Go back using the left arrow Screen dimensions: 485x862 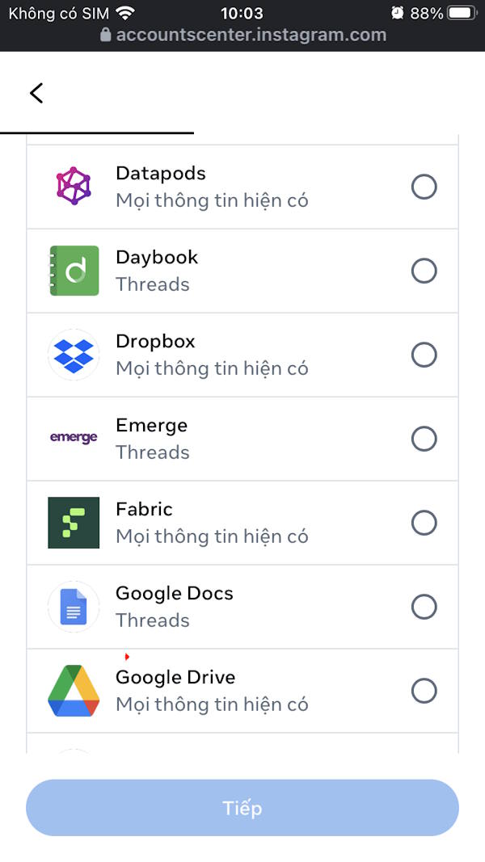tap(36, 93)
